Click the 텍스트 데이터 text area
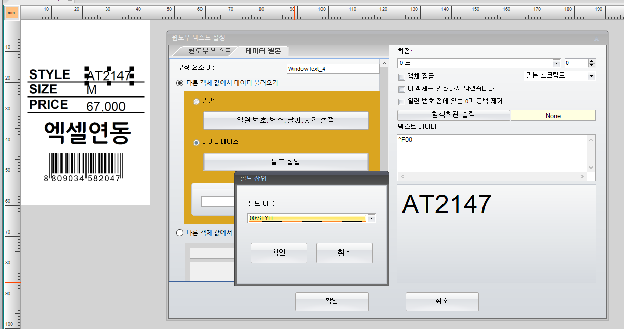624x329 pixels. [x=492, y=154]
